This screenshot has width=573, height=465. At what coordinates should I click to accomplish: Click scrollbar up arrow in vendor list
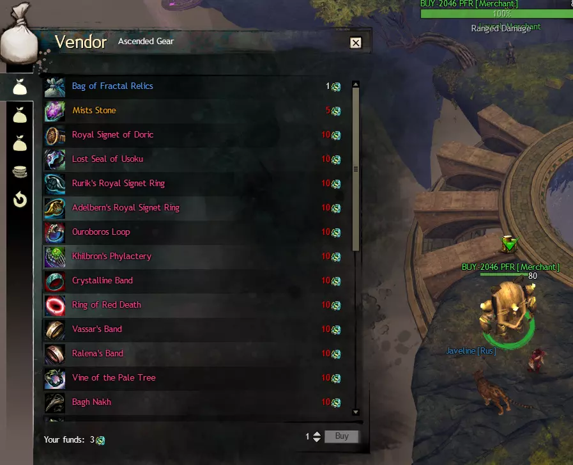(x=356, y=84)
